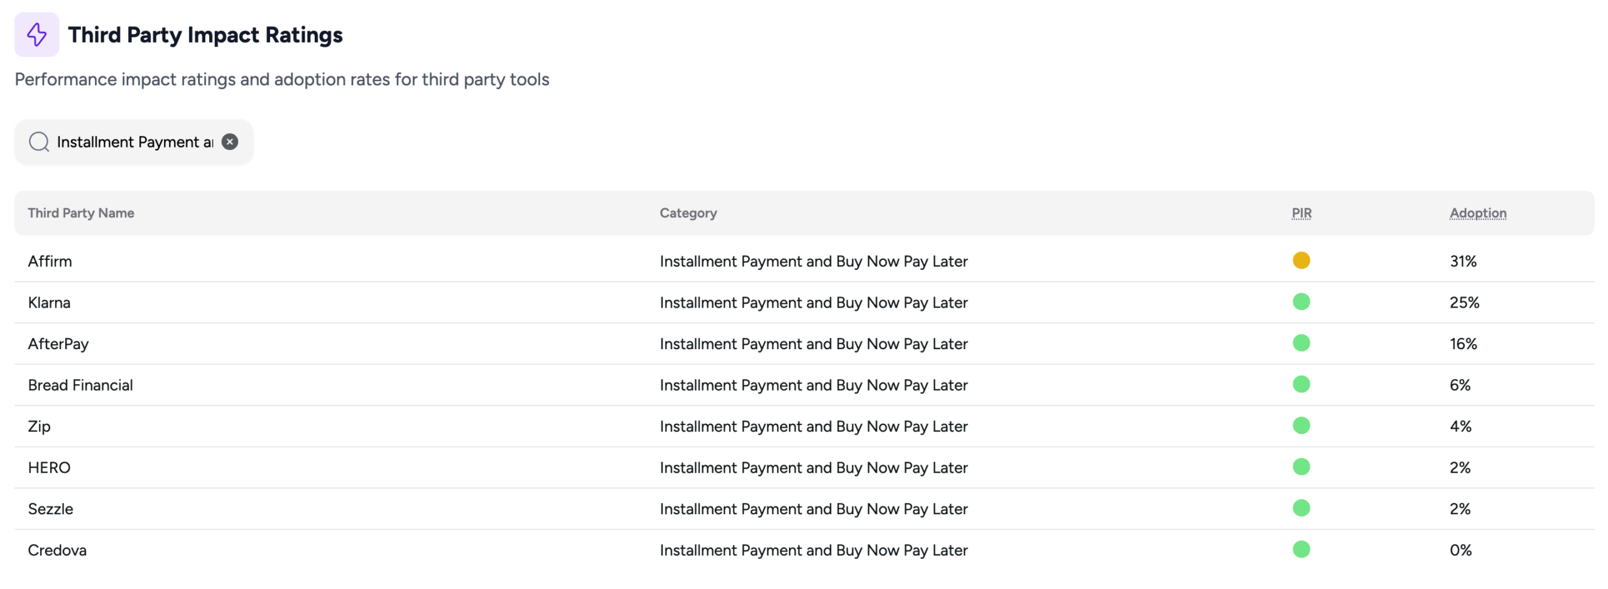
Task: Click HERO's green PIR indicator dot
Action: (1301, 467)
